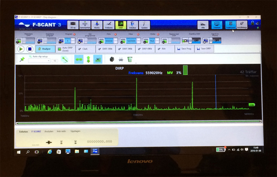Open the Auto-clip setup dropdown
The width and height of the screenshot is (277, 177).
pos(39,61)
